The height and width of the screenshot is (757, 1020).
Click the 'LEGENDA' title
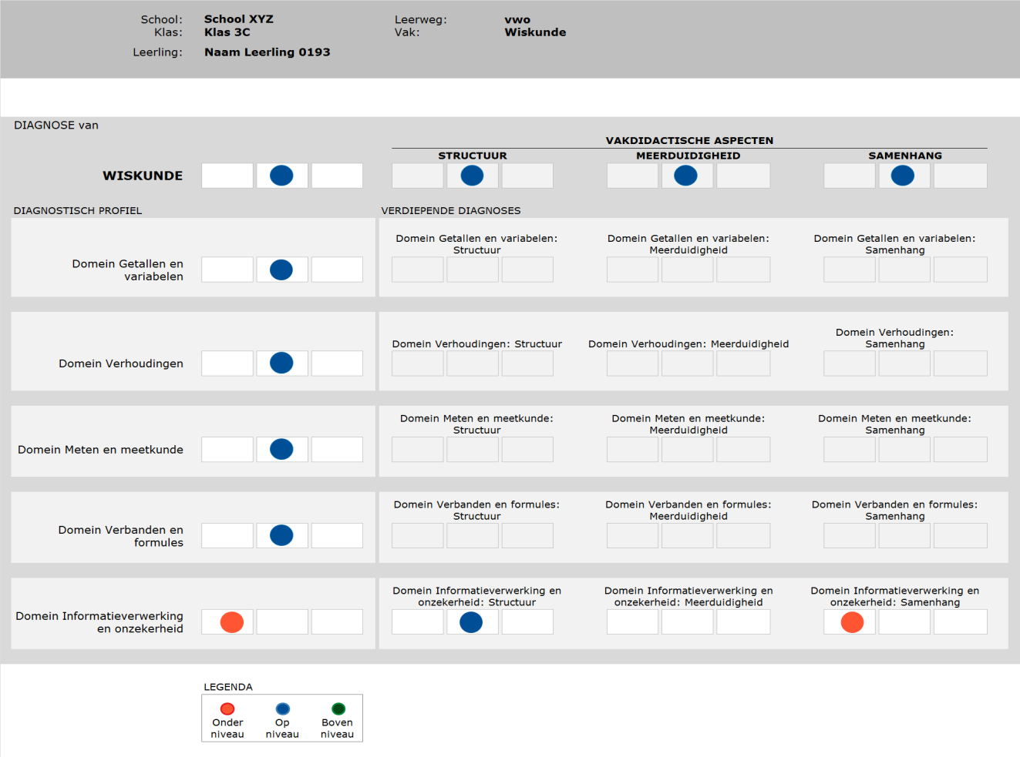tap(228, 687)
